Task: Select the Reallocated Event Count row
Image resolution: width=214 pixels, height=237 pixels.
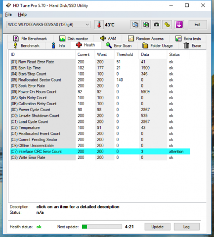Action: tap(100, 134)
